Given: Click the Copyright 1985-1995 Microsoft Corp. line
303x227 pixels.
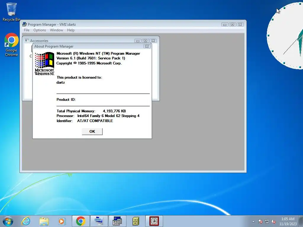Looking at the screenshot, I should [89, 63].
